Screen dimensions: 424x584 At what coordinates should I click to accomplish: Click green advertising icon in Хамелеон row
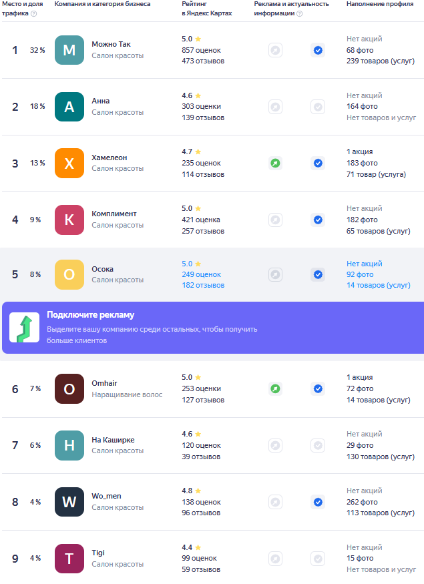pyautogui.click(x=275, y=163)
